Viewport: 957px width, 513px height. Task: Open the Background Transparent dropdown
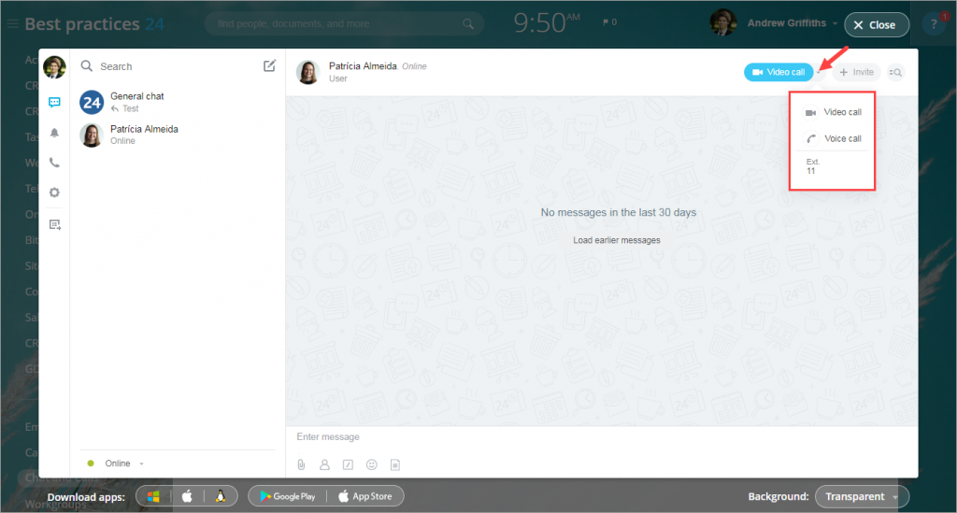(862, 496)
